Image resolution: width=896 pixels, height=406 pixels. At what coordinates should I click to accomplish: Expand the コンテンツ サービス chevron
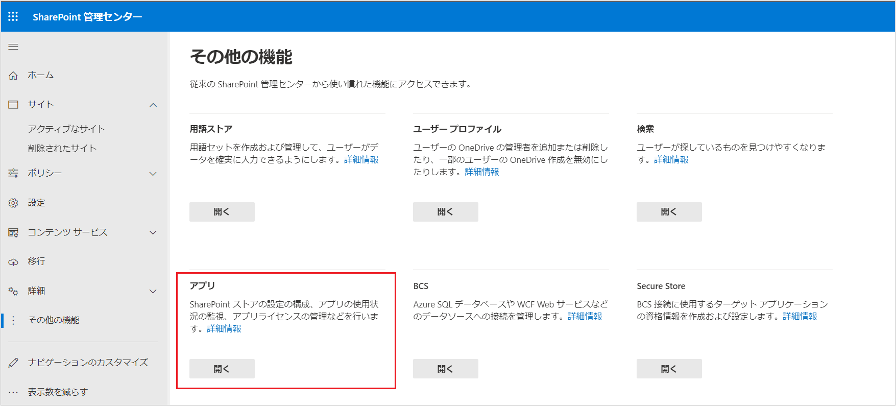point(153,232)
